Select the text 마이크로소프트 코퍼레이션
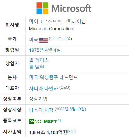This screenshot has height=137, width=129. click(57, 21)
